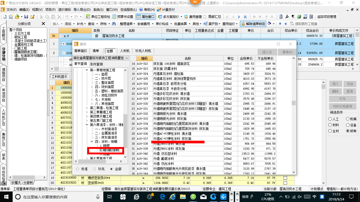Image resolution: width=360 pixels, height=202 pixels.
Task: Open the 导入导出(D) menu
Action: pos(82,9)
